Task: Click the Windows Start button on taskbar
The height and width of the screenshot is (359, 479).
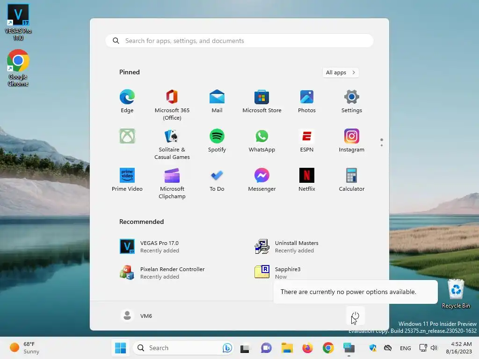Action: click(x=120, y=348)
